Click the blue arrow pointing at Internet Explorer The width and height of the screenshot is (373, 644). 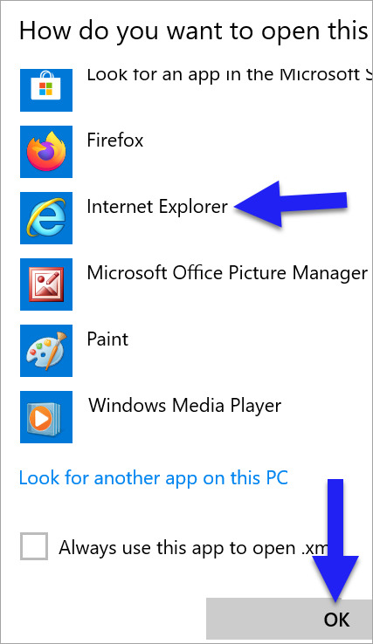(x=291, y=203)
